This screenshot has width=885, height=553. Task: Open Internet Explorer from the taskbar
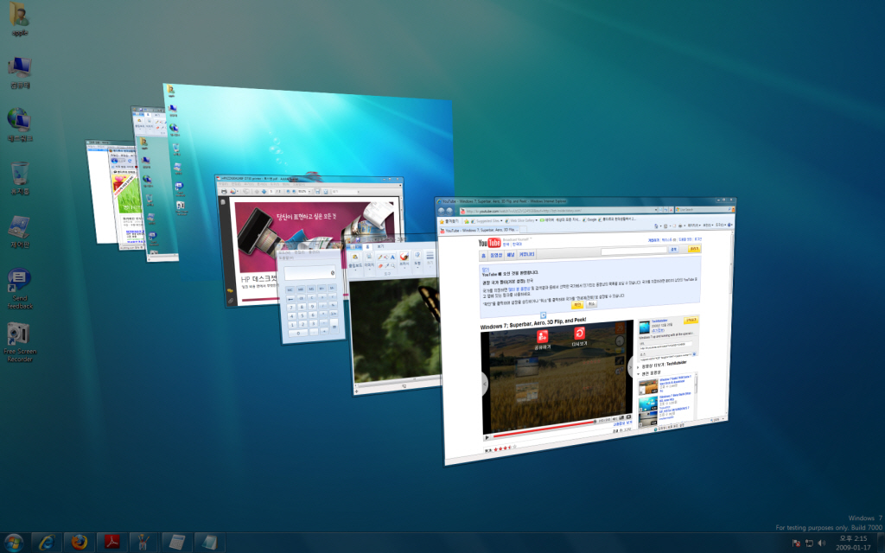point(46,542)
